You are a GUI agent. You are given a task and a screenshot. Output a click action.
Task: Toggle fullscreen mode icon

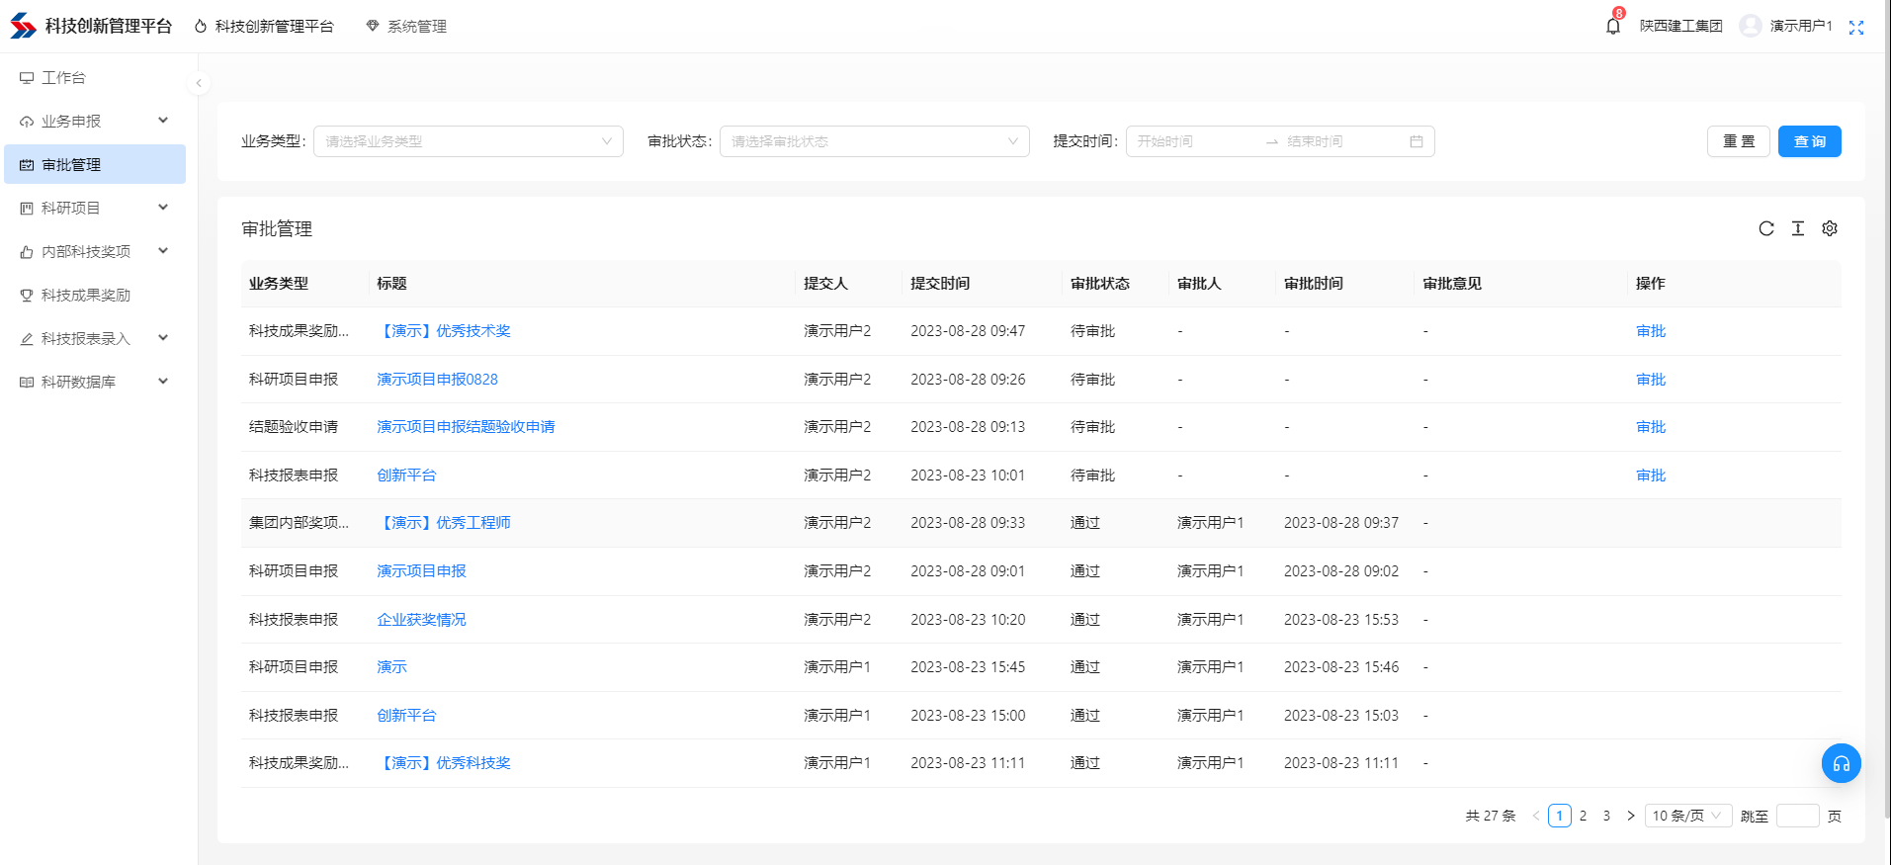coord(1855,28)
